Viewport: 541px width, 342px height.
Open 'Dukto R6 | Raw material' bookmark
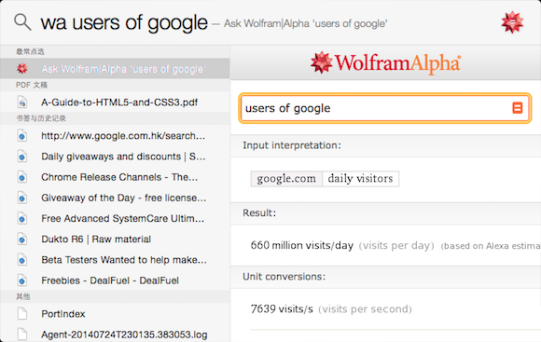115,239
